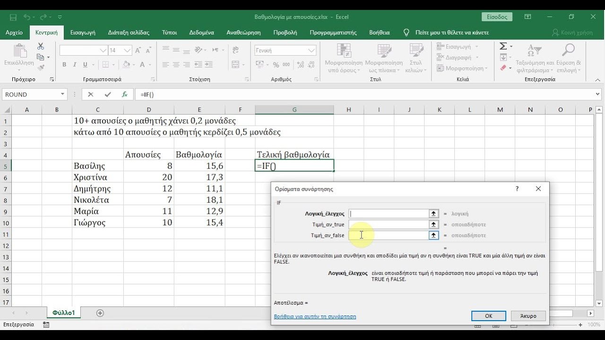Viewport: 605px width, 340px height.
Task: Open the Αρχείο file tab
Action: coord(14,33)
